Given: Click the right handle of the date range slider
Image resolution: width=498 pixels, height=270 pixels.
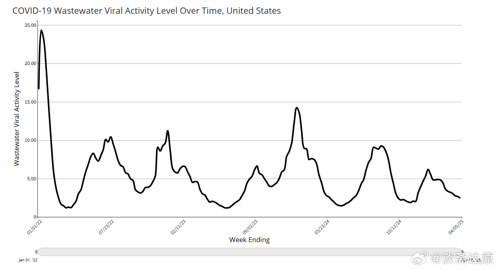Looking at the screenshot, I should tap(463, 252).
